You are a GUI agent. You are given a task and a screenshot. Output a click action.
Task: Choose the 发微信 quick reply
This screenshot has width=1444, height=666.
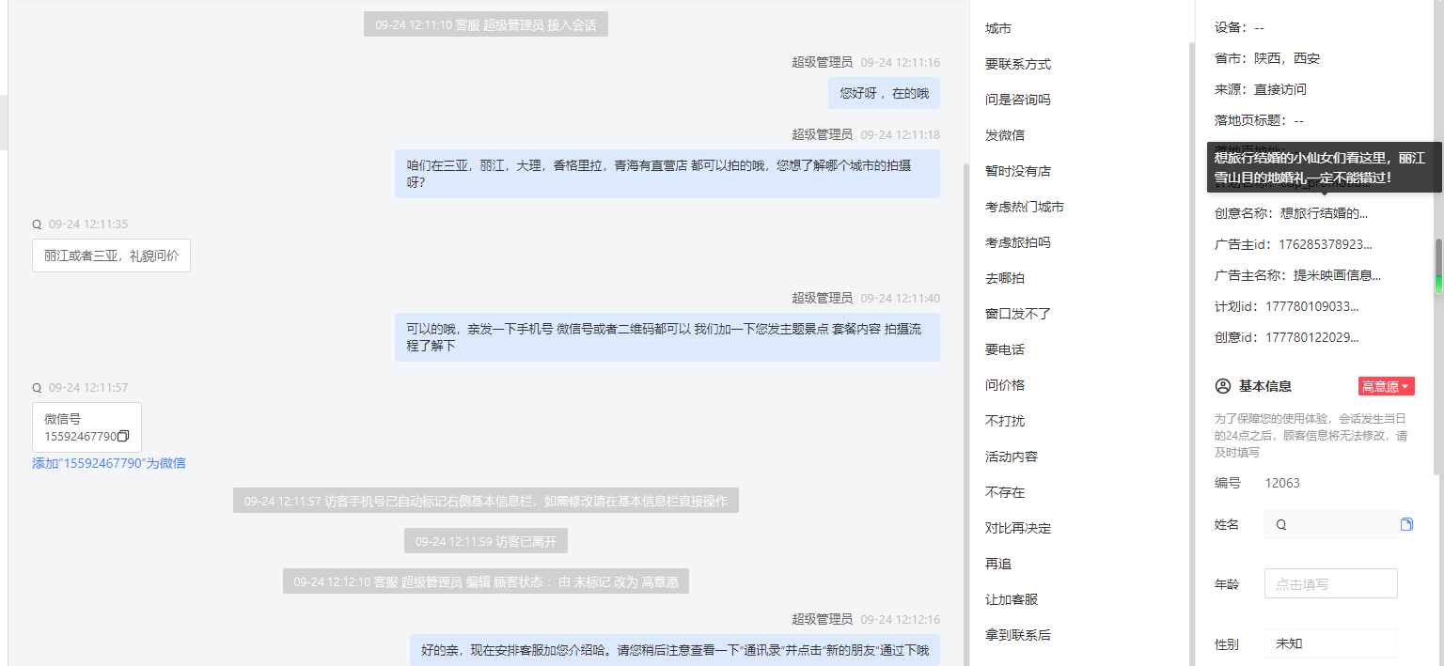pyautogui.click(x=1005, y=135)
